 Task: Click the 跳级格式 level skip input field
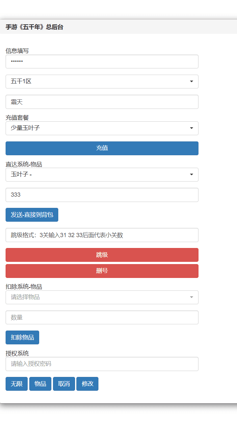102,235
